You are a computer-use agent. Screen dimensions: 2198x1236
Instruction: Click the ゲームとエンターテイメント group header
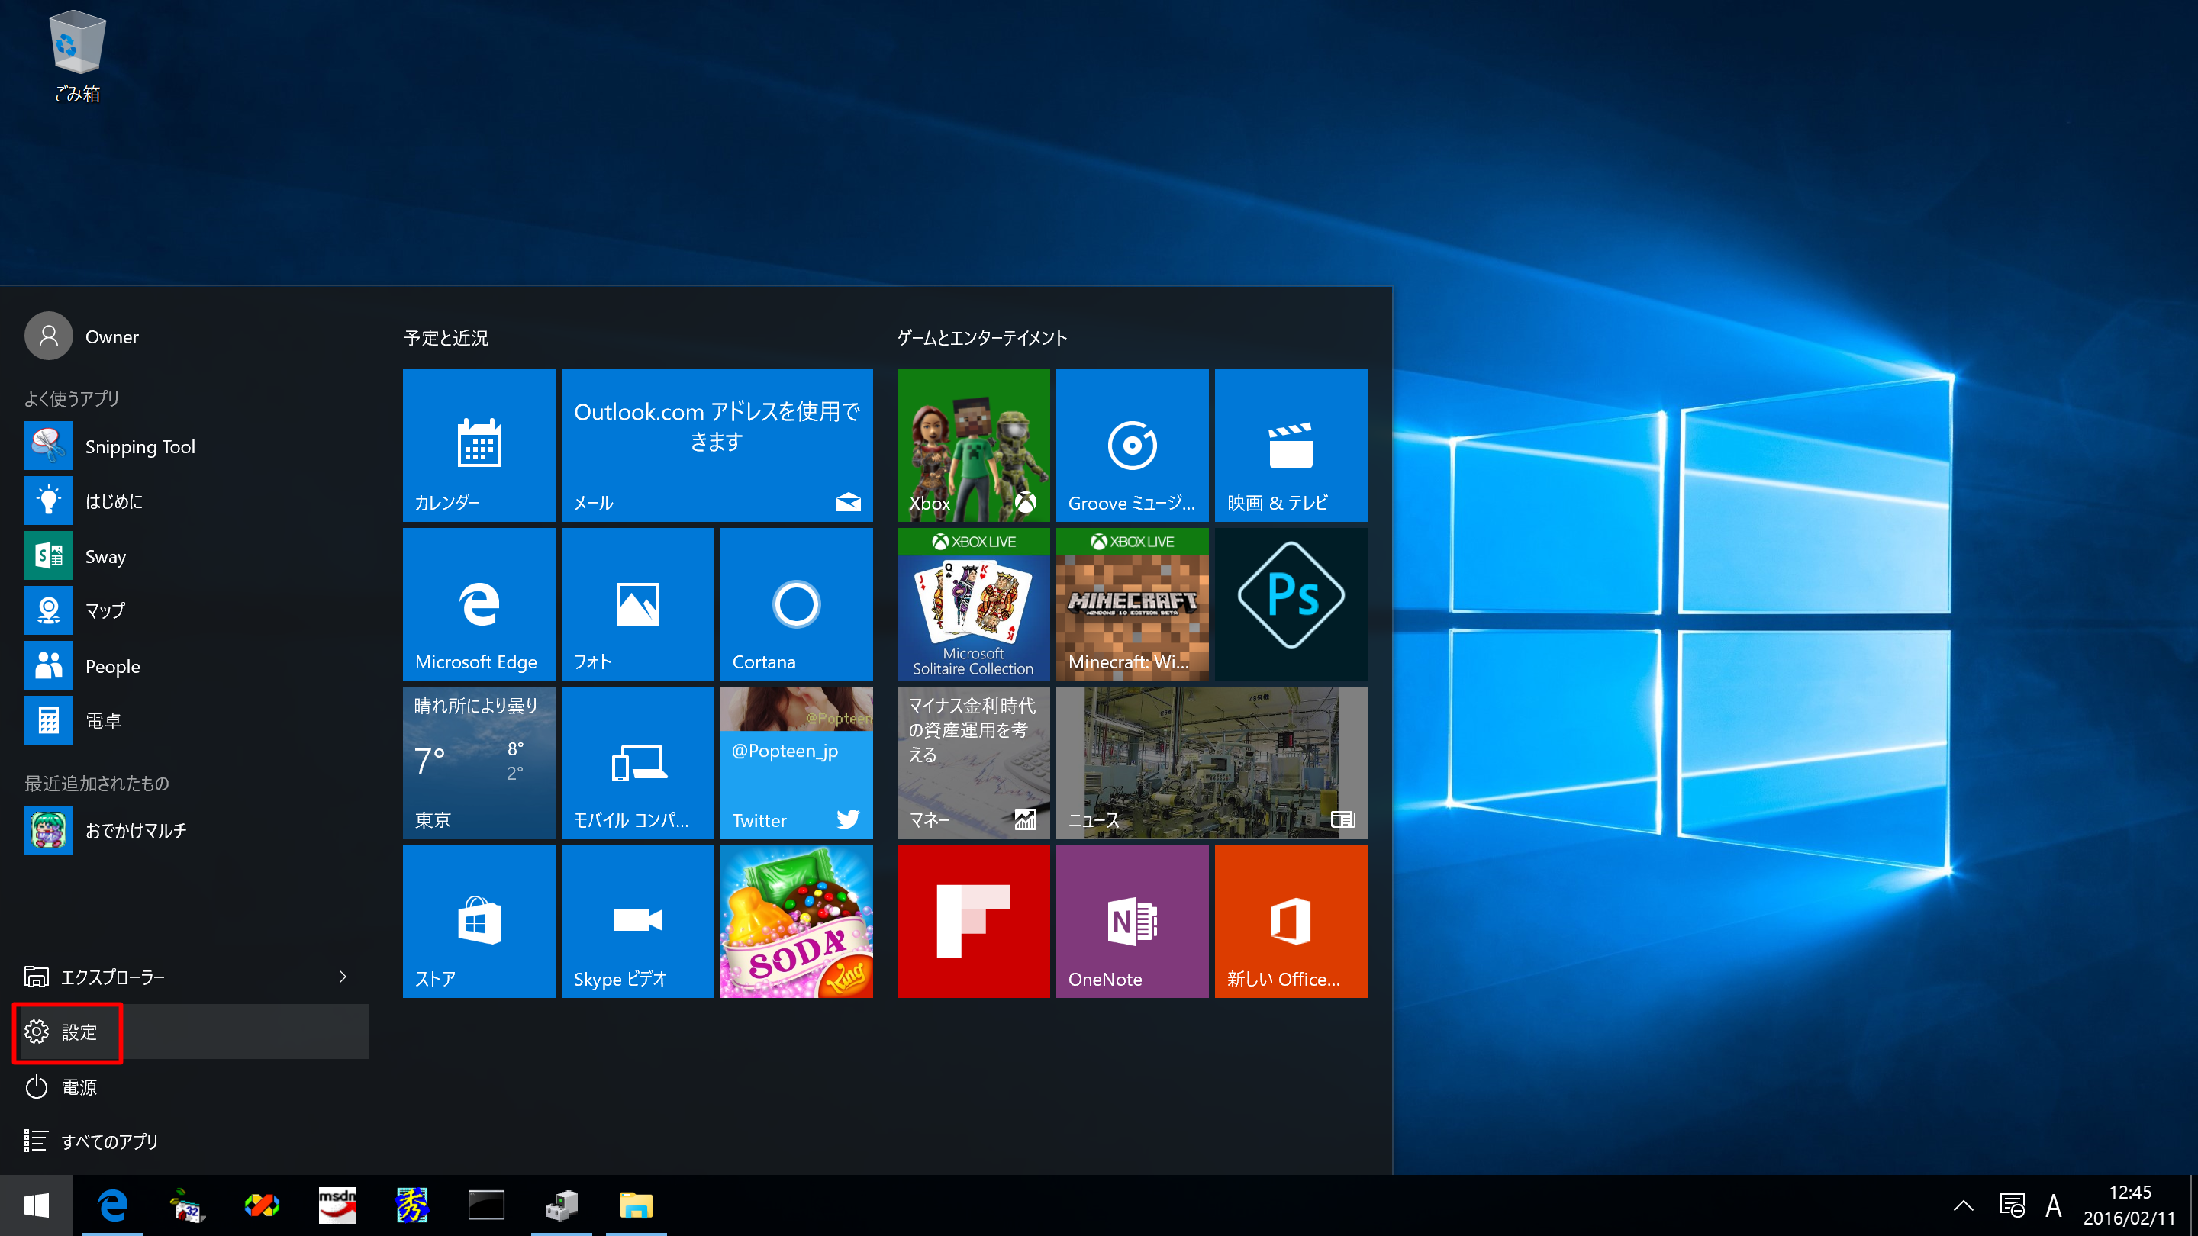[x=982, y=338]
